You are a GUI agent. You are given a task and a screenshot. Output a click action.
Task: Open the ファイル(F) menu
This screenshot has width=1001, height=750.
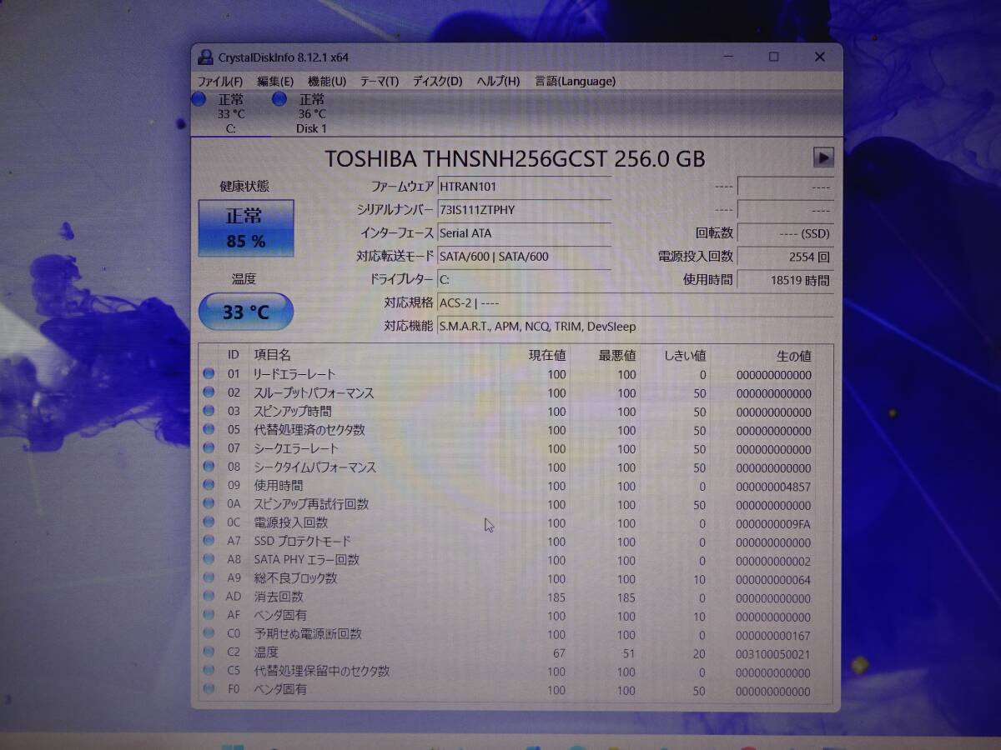pyautogui.click(x=219, y=81)
